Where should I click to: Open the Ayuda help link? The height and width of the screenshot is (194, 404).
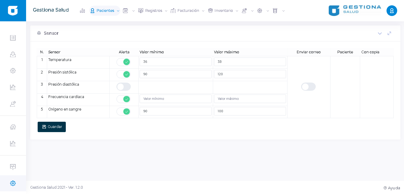point(392,188)
